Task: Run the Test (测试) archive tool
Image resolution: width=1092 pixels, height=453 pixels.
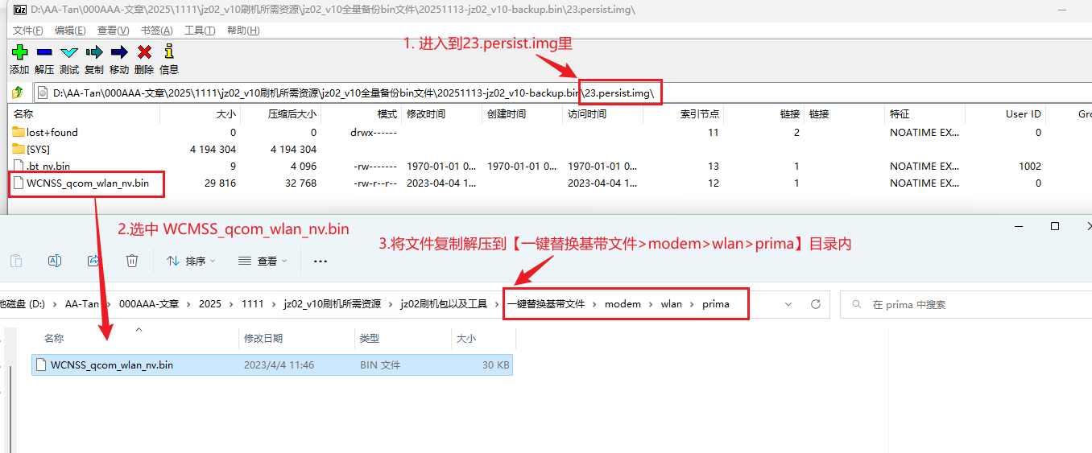Action: pos(69,53)
